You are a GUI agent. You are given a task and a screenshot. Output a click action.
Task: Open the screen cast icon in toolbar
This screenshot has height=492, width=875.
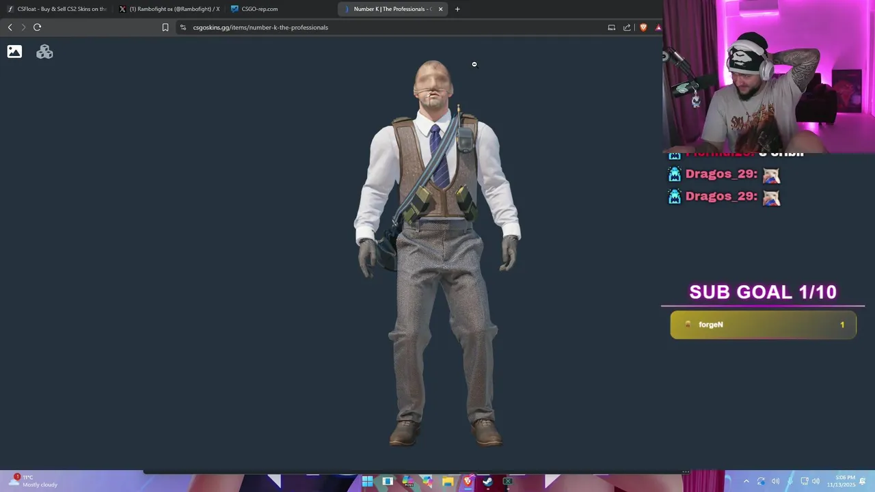[612, 27]
